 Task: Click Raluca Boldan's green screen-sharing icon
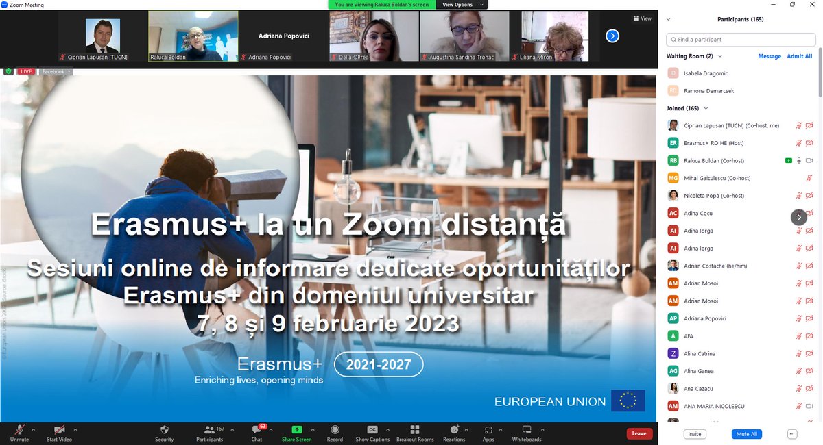click(789, 160)
